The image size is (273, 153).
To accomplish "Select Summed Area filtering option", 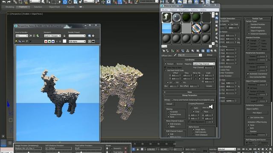I will click(168, 114).
